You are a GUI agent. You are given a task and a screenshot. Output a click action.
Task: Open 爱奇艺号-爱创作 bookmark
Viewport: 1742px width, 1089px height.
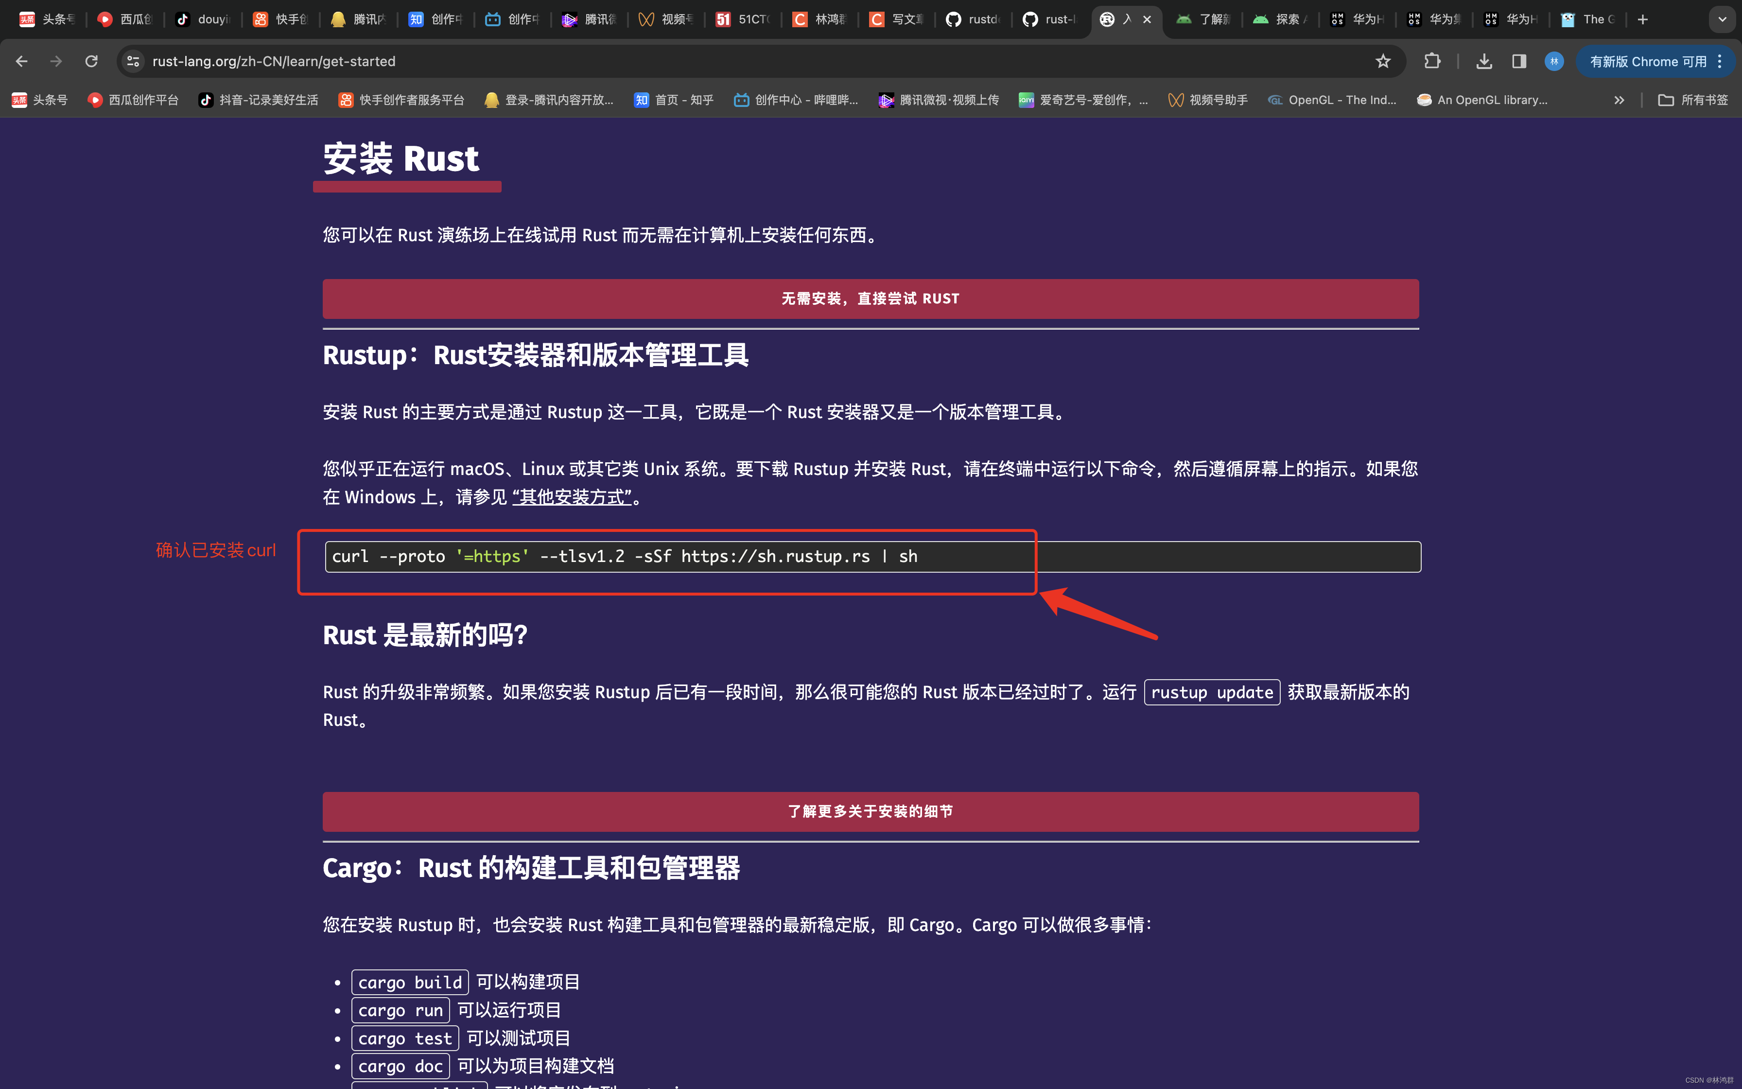(x=1083, y=100)
